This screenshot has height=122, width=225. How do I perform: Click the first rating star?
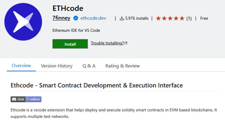click(158, 18)
